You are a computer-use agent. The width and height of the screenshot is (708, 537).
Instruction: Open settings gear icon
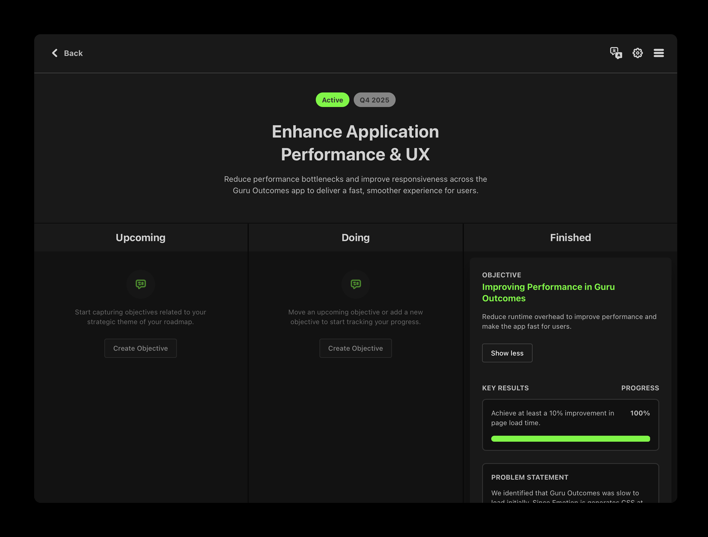tap(637, 53)
